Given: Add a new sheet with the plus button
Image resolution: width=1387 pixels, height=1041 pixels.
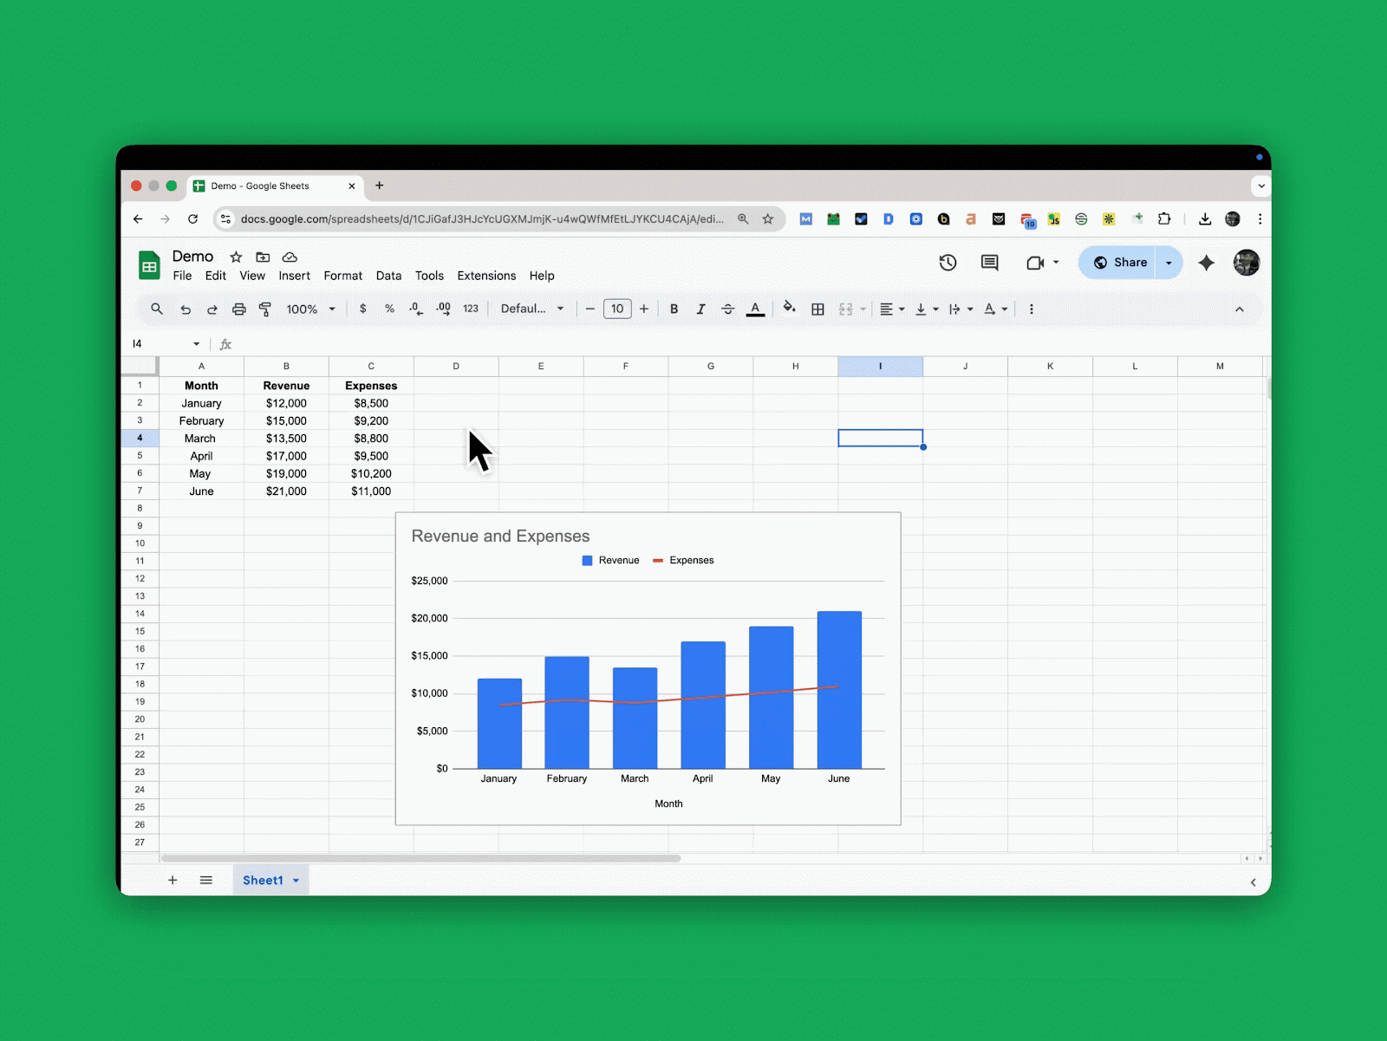Looking at the screenshot, I should 173,880.
